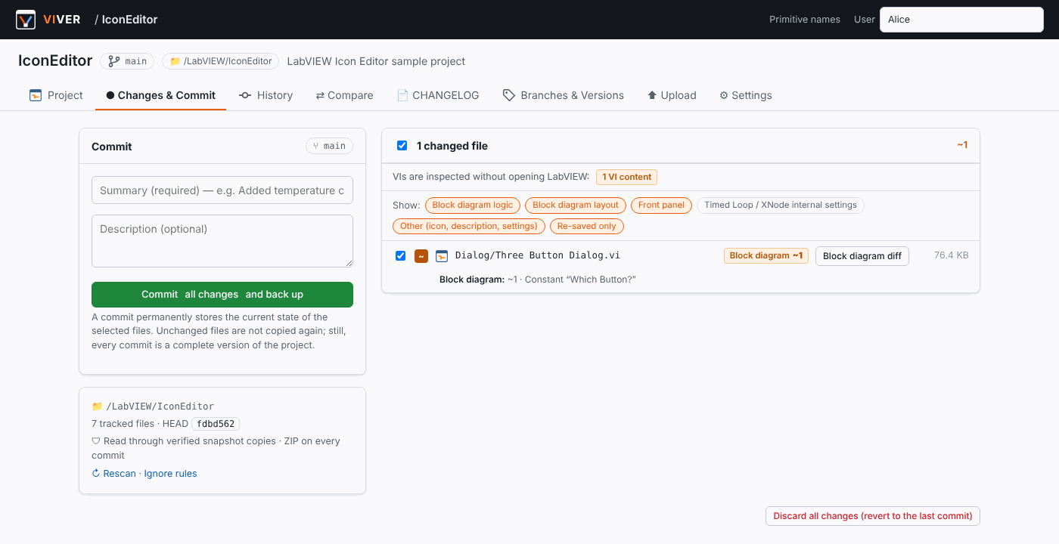Click the Summary (required) input field
This screenshot has width=1059, height=544.
tap(222, 190)
